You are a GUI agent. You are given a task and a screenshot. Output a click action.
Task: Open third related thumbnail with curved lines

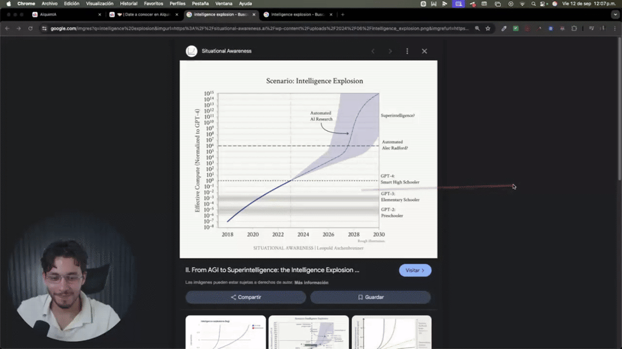(392, 332)
